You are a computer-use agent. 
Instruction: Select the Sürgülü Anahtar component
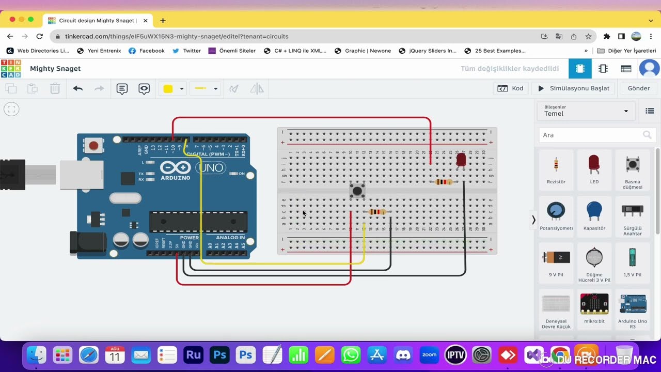(x=633, y=217)
